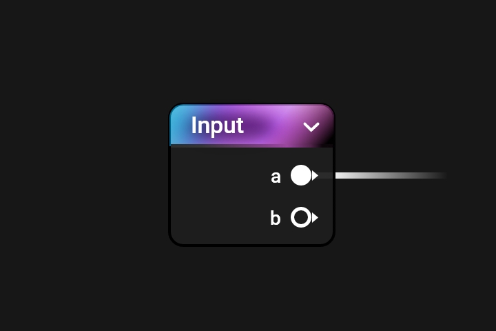
Task: Click the node body area below port b
Action: (251, 236)
